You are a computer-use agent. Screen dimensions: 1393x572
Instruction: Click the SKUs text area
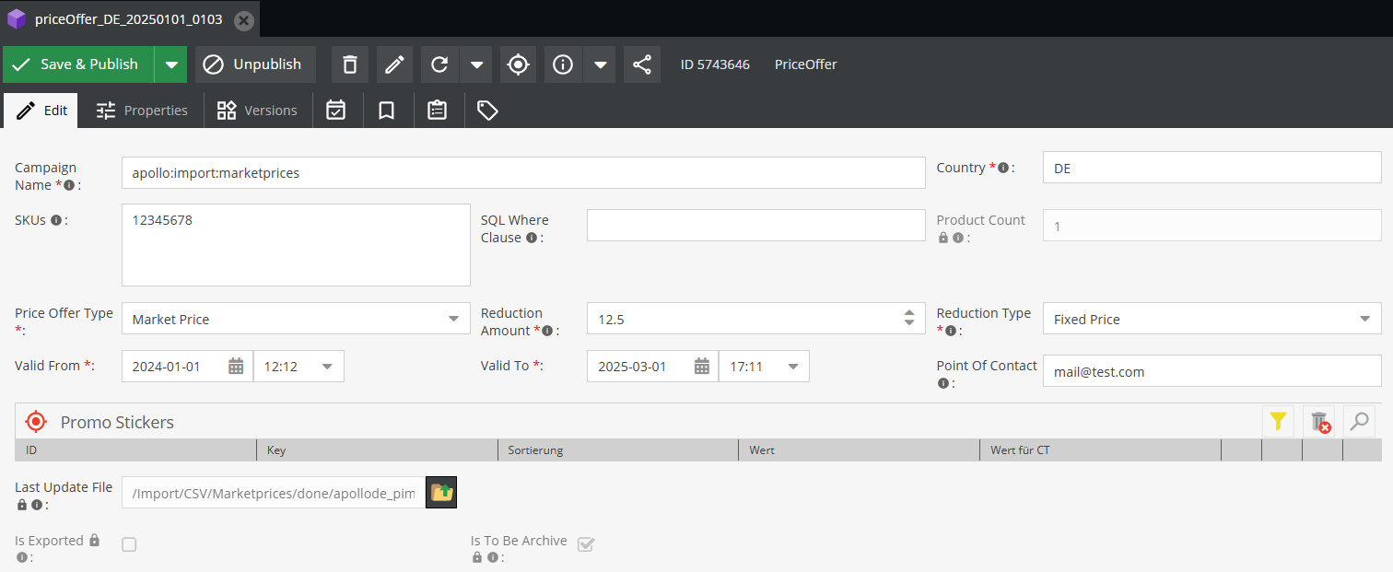pos(296,245)
